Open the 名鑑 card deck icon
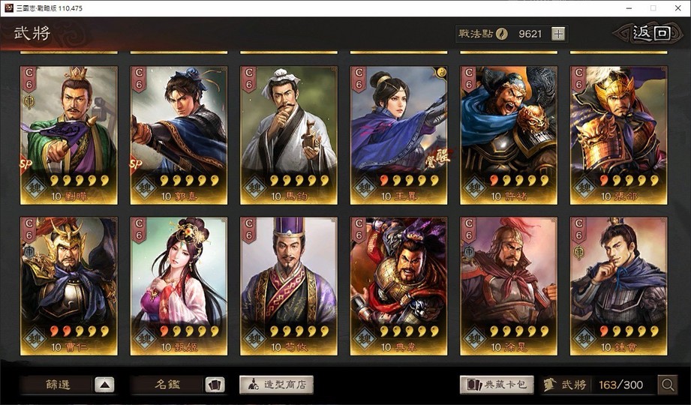This screenshot has height=405, width=691. click(x=215, y=385)
